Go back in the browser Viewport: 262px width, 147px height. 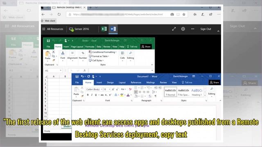point(43,15)
